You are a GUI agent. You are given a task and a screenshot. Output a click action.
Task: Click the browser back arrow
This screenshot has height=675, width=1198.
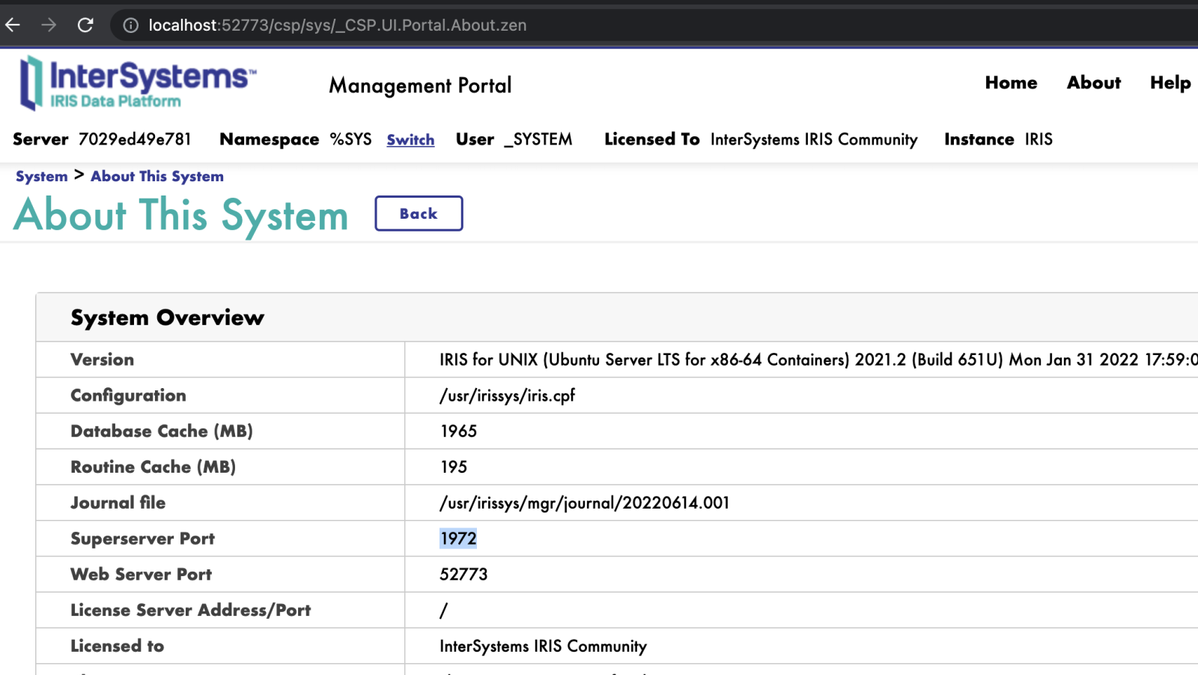[x=13, y=25]
